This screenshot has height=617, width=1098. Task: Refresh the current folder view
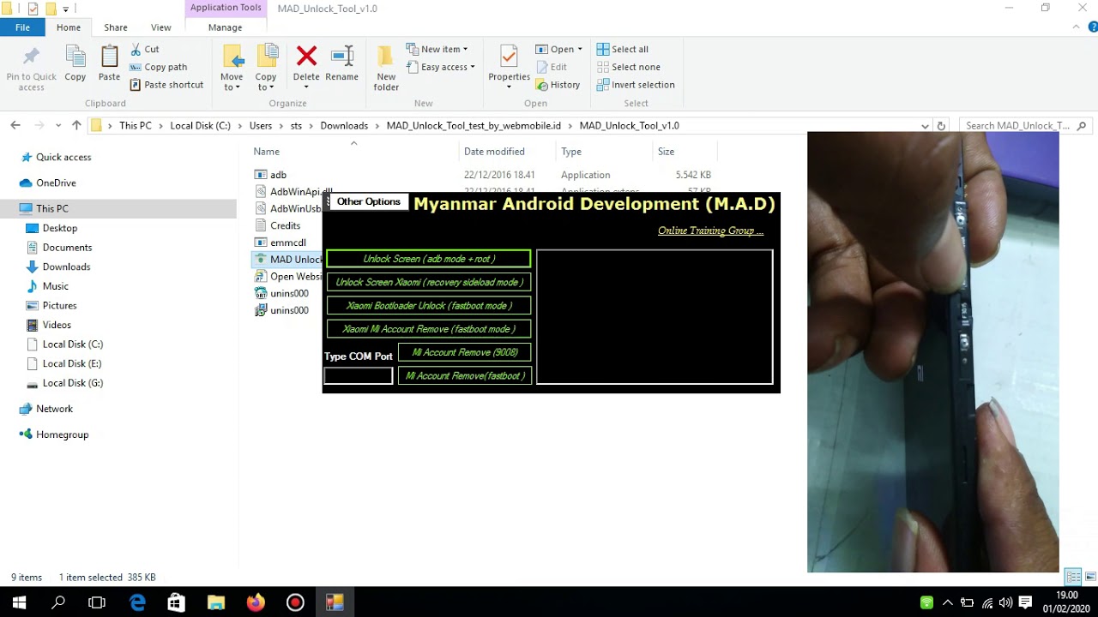(941, 125)
